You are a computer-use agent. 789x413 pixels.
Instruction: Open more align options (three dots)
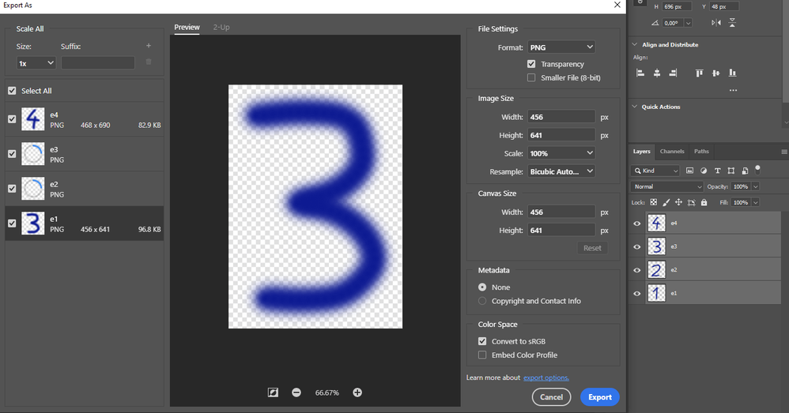pyautogui.click(x=733, y=91)
